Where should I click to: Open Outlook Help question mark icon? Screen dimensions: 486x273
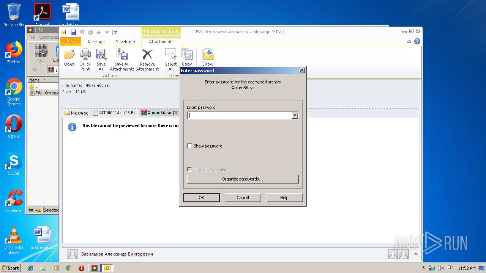coord(417,42)
